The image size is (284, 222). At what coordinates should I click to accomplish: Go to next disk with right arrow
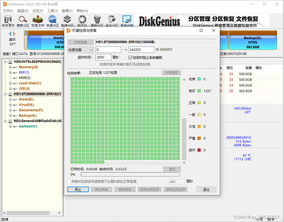[x=14, y=34]
